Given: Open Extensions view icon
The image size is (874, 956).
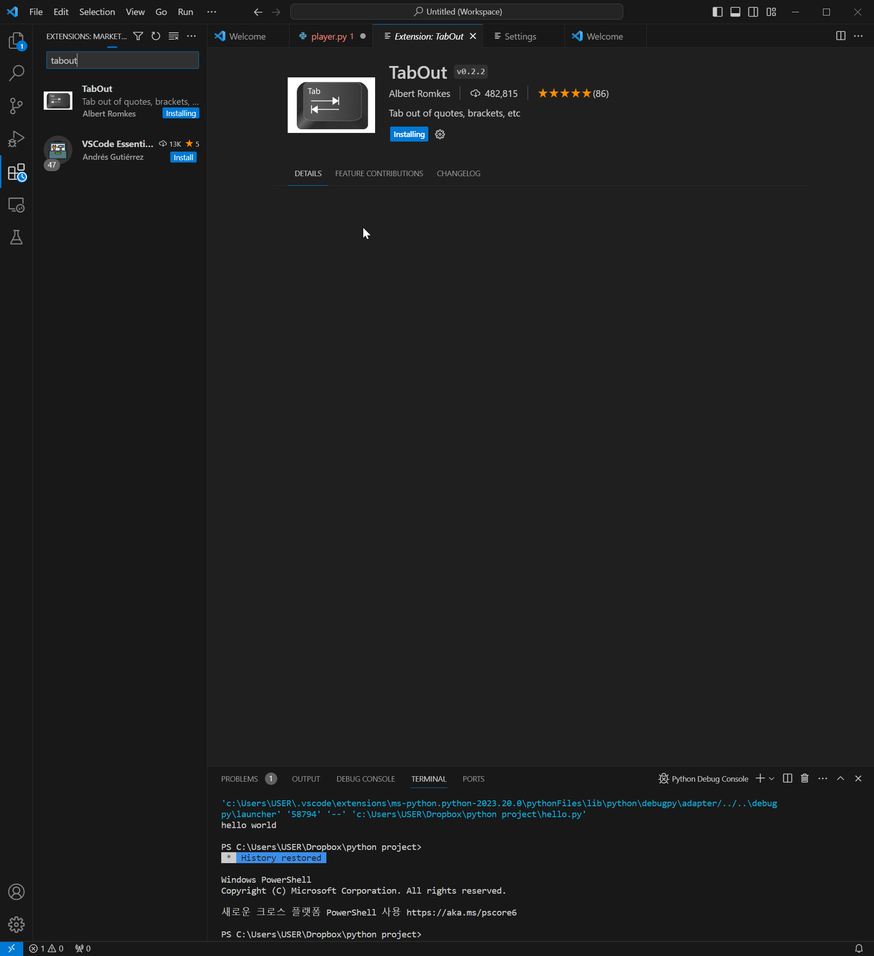Looking at the screenshot, I should (x=16, y=172).
